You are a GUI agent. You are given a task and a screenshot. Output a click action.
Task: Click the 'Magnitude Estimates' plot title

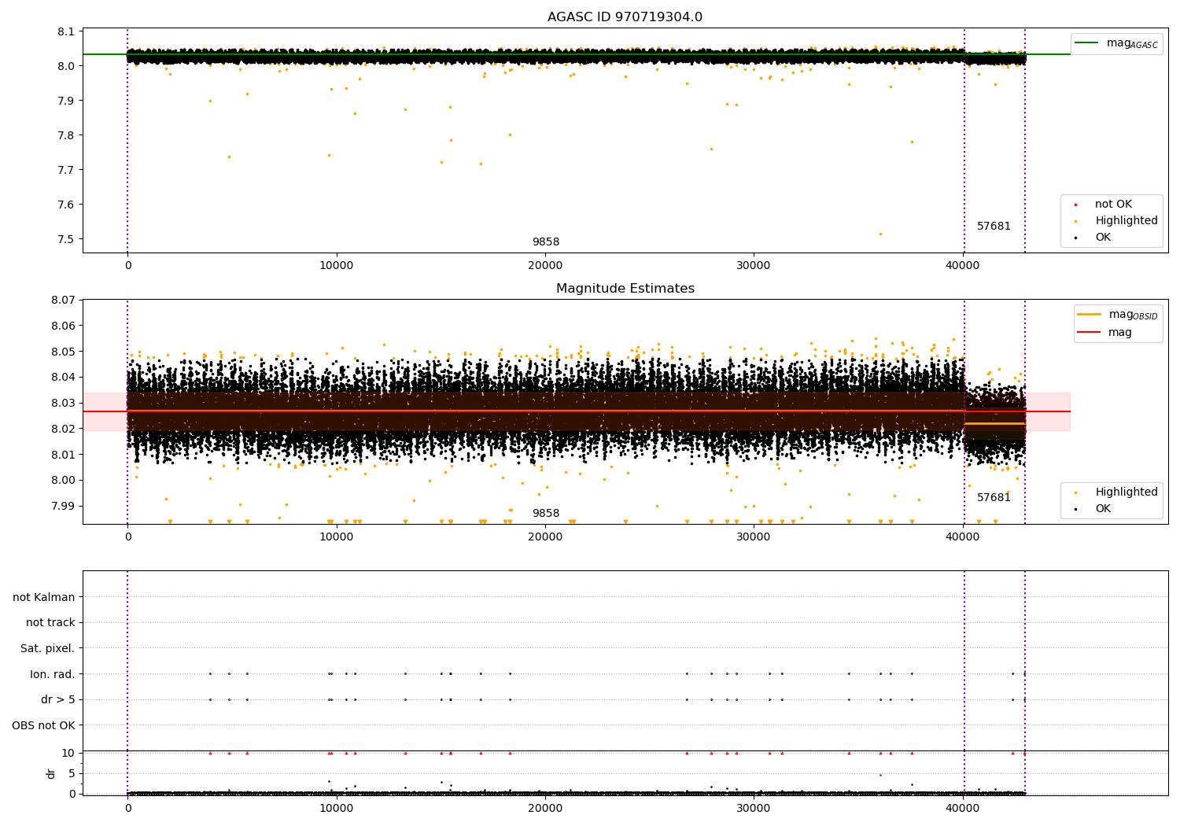coord(625,289)
